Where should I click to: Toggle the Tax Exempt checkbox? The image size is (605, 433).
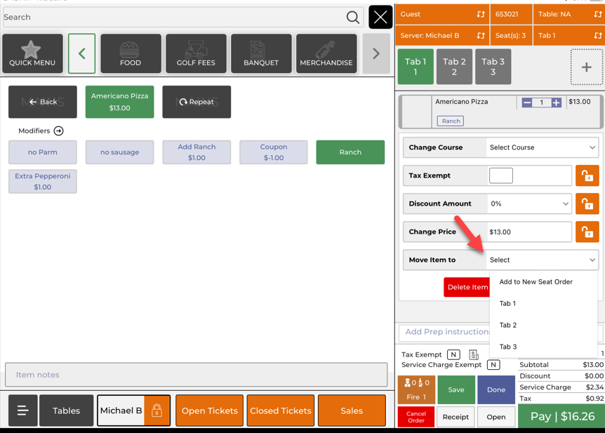[500, 175]
